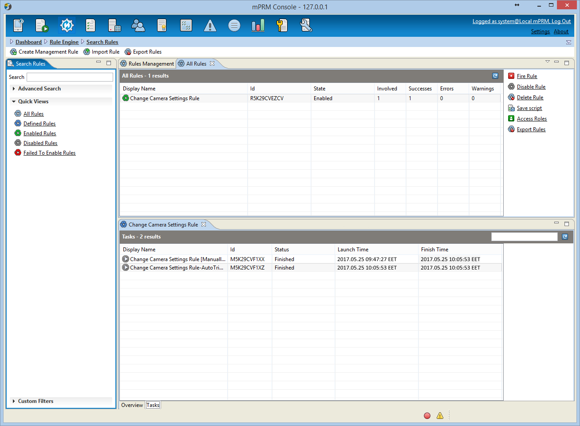Screen dimensions: 580x426
Task: Click the Fire Rule link
Action: pyautogui.click(x=527, y=76)
